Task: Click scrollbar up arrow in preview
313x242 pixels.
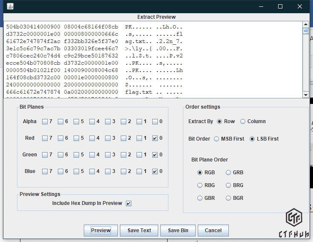Action: pos(305,24)
